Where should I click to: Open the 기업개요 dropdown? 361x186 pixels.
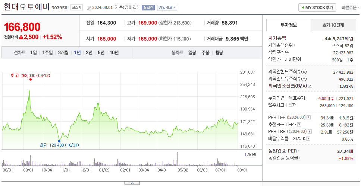click(x=167, y=7)
